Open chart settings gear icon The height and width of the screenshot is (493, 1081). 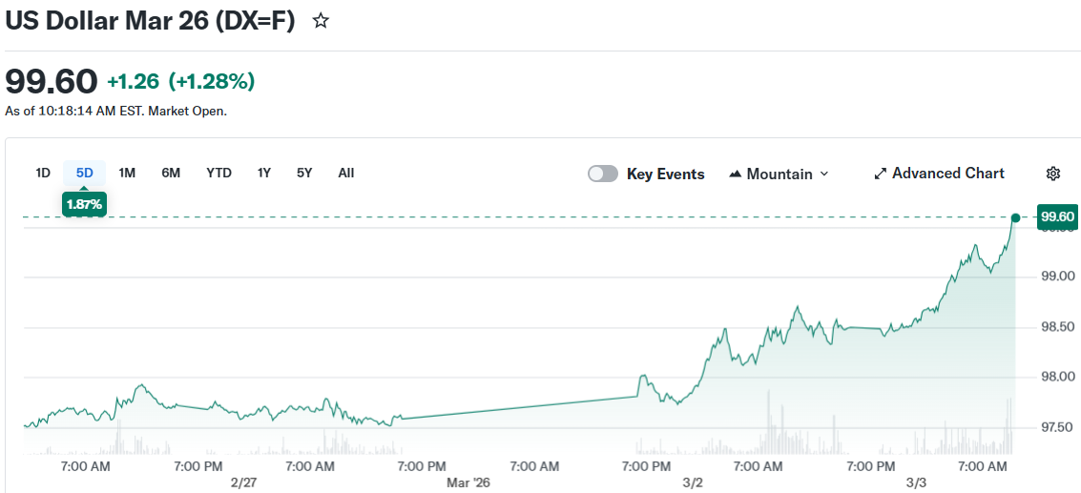click(x=1053, y=174)
